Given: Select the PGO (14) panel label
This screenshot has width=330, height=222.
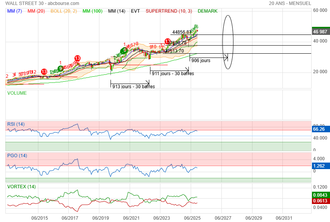Looking at the screenshot, I should 17,156.
